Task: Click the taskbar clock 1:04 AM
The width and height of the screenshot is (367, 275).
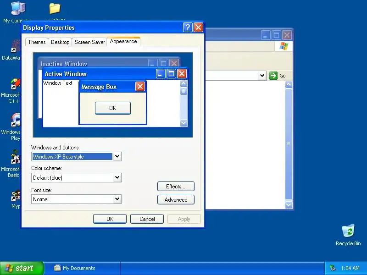Action: 350,268
